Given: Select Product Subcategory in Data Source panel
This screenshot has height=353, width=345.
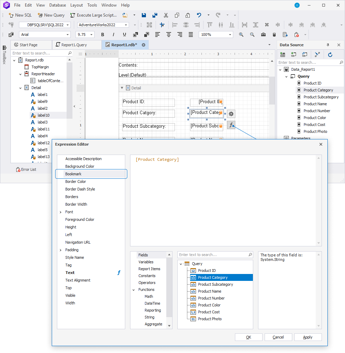Looking at the screenshot, I should click(x=321, y=97).
